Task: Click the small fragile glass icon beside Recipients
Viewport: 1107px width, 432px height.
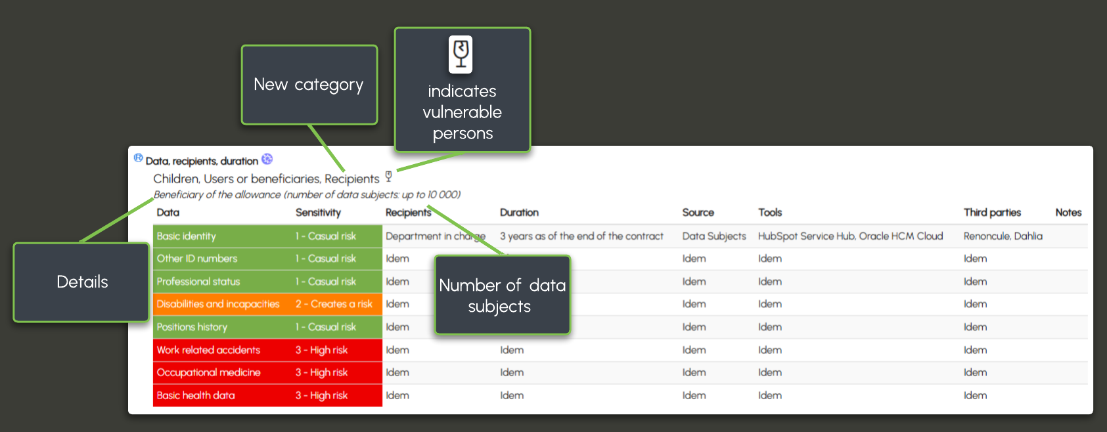Action: coord(389,176)
